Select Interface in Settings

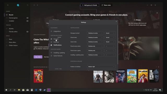pyautogui.click(x=56, y=42)
